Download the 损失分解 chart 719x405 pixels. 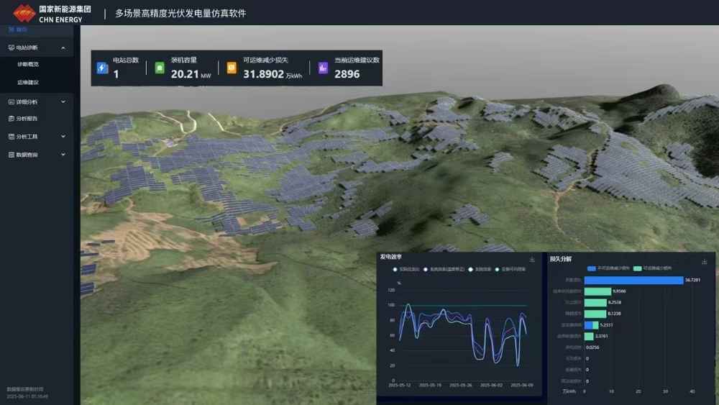pyautogui.click(x=705, y=260)
